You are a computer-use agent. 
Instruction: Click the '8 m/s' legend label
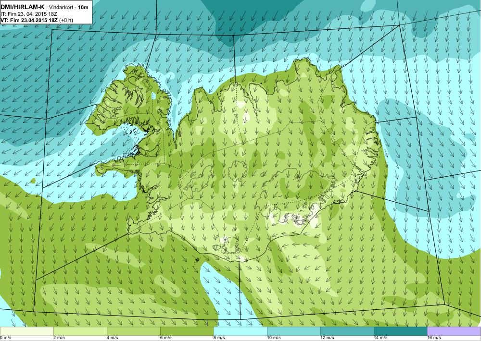point(219,338)
